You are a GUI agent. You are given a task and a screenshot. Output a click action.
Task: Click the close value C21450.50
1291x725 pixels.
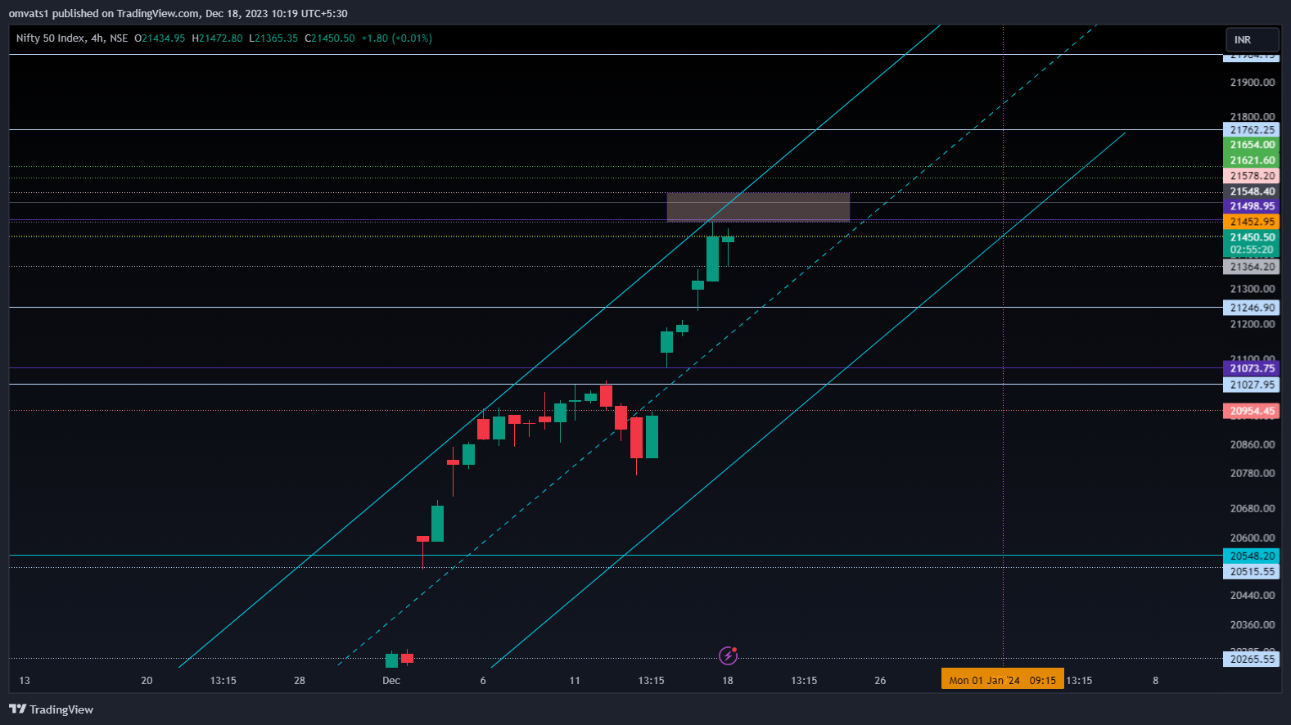tap(330, 38)
